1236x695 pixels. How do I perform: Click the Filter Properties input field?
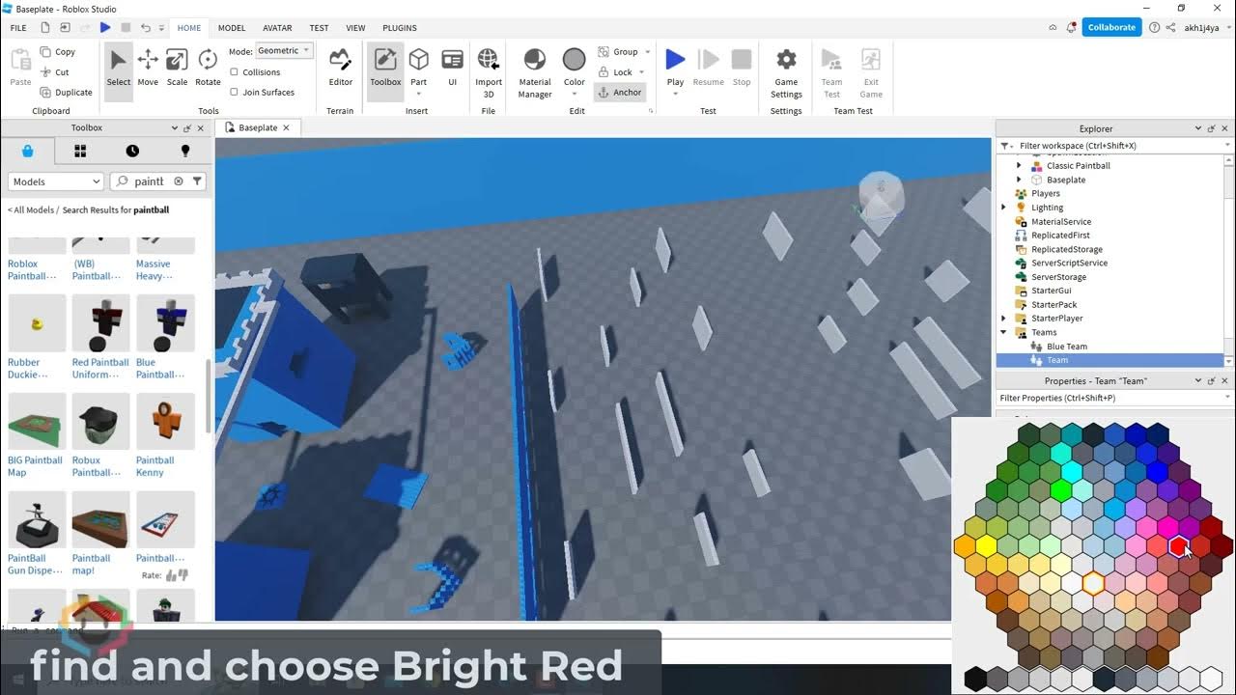point(1114,398)
